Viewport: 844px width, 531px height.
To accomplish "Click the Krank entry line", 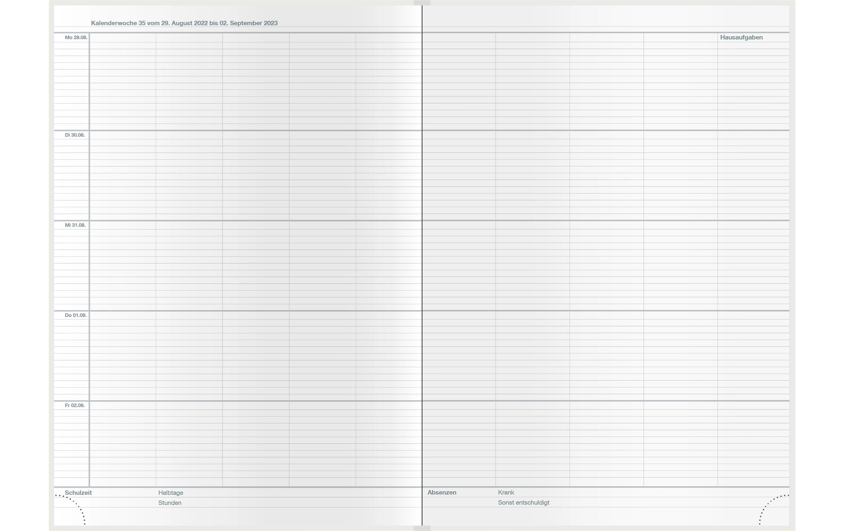I will [x=643, y=492].
